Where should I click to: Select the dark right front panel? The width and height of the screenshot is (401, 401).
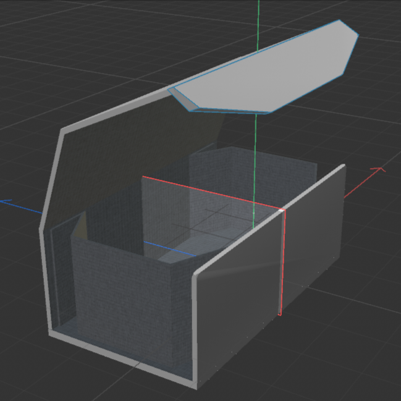coord(312,247)
